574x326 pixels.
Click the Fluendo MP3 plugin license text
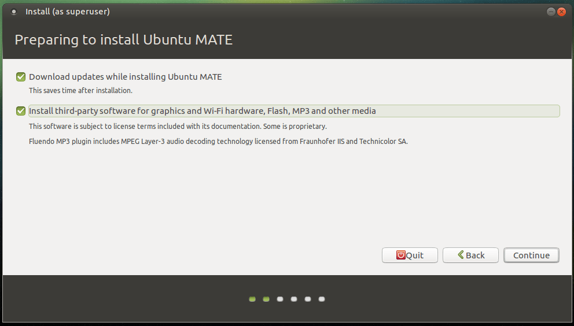(218, 141)
